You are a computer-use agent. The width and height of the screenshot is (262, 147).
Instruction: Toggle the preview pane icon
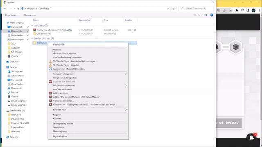click(x=206, y=15)
